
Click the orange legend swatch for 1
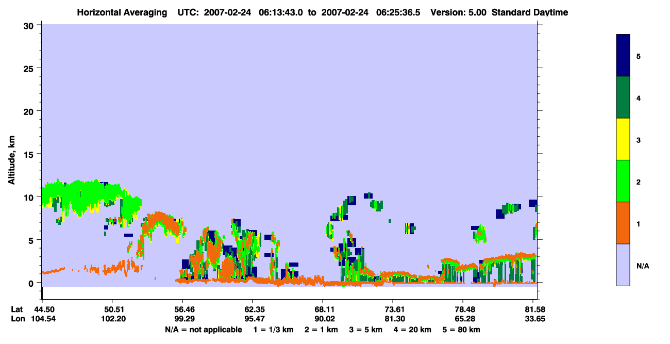pyautogui.click(x=623, y=223)
